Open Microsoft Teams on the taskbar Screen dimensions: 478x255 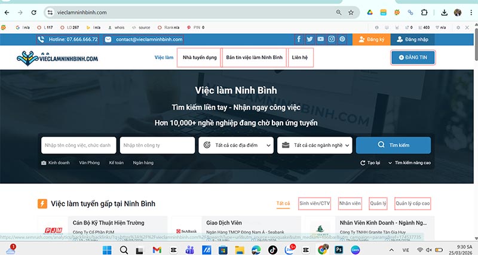(x=189, y=250)
